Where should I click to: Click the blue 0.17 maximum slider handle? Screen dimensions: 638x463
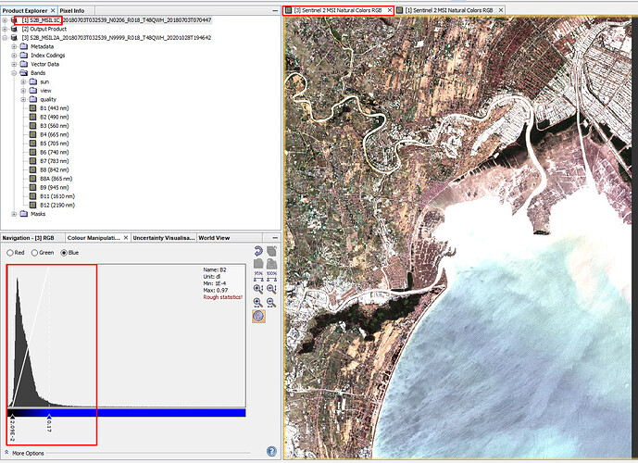pyautogui.click(x=49, y=417)
